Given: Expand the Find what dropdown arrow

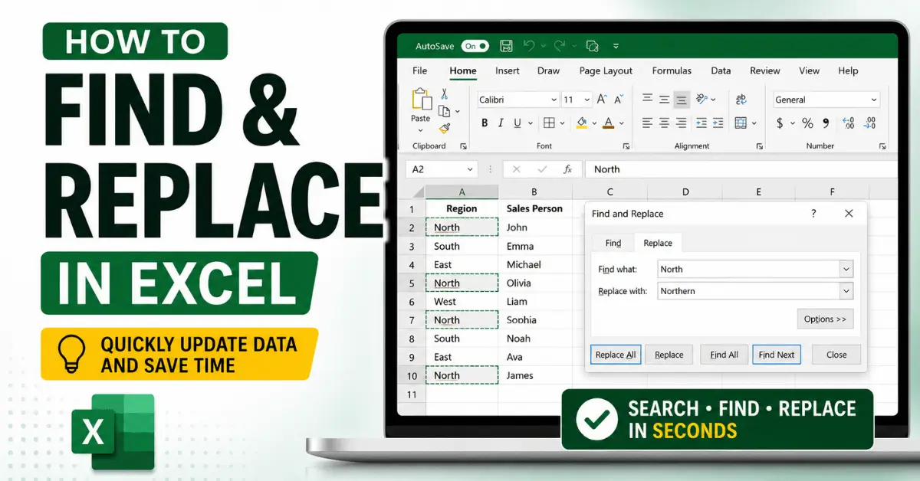Looking at the screenshot, I should pos(846,269).
